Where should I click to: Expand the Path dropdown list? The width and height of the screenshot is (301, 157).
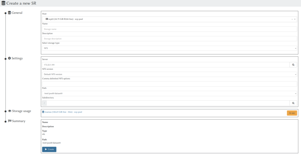295,93
